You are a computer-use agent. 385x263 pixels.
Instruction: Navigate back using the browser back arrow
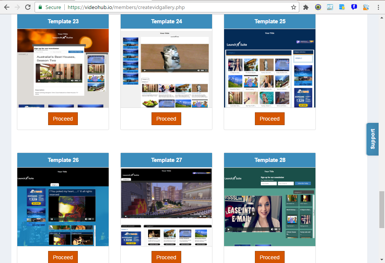[6, 7]
